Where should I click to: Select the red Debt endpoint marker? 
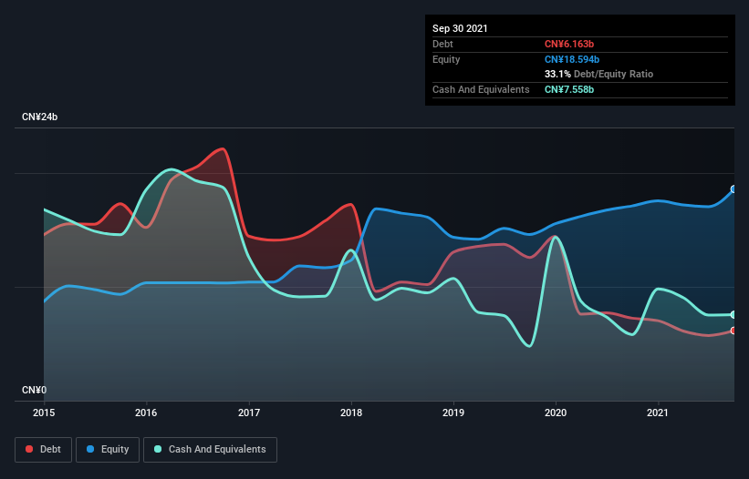[x=733, y=331]
